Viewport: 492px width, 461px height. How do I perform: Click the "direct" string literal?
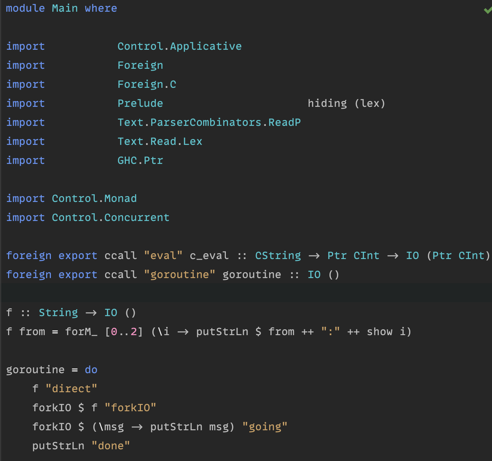click(x=72, y=389)
